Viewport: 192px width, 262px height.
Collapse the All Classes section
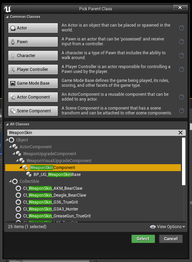point(7,124)
